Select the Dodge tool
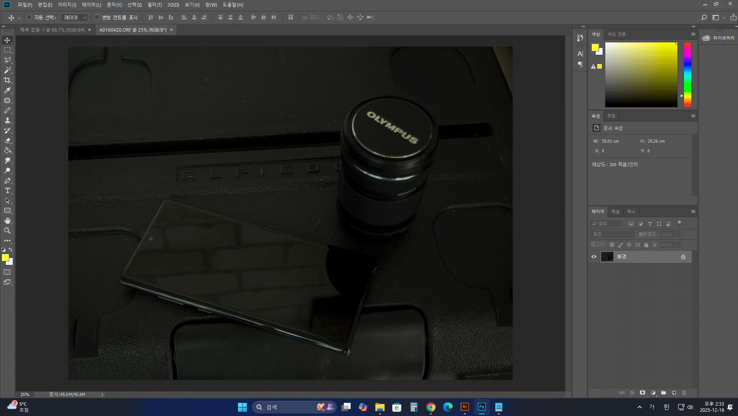Screen dimensions: 738x416 tap(7, 170)
